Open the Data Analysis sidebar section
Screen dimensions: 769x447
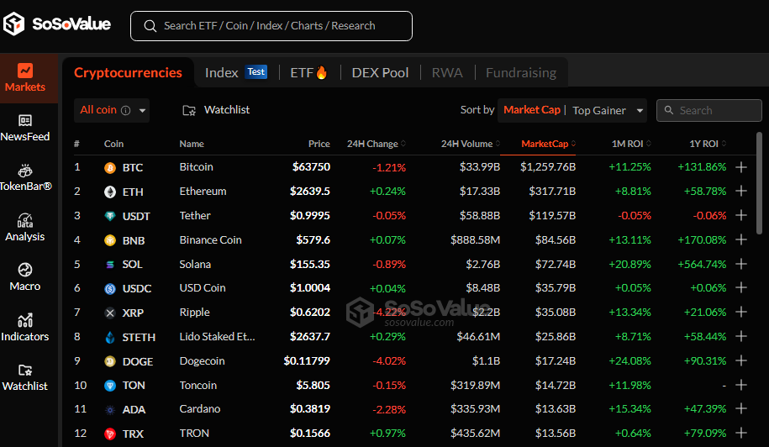coord(25,228)
